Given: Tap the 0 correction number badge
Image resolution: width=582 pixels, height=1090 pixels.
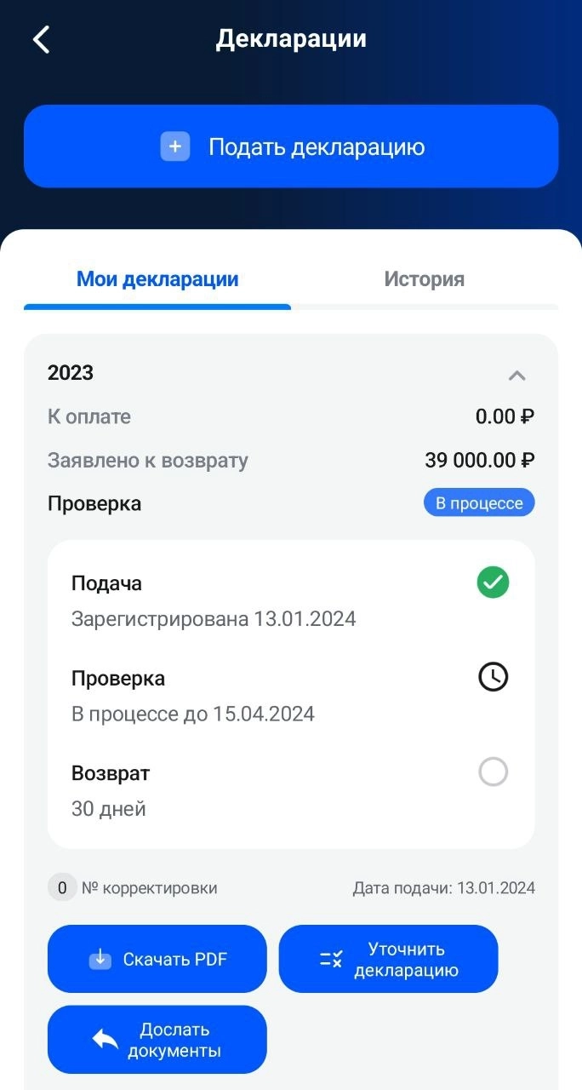Looking at the screenshot, I should pos(62,886).
